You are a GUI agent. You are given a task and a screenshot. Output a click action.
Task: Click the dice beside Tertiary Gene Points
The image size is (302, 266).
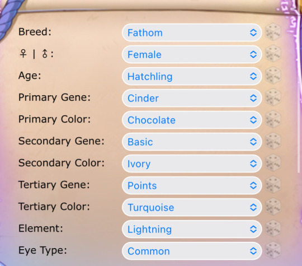[273, 185]
